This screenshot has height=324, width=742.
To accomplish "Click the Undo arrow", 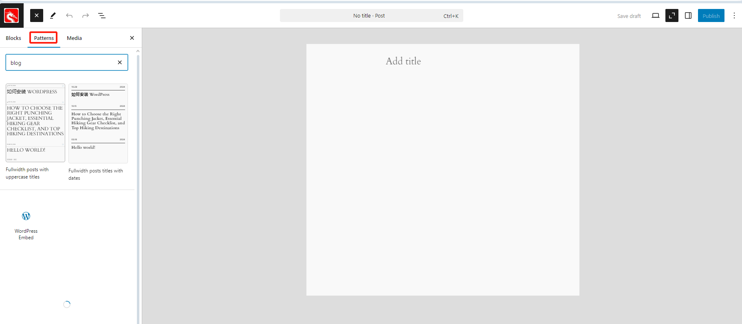I will click(69, 16).
